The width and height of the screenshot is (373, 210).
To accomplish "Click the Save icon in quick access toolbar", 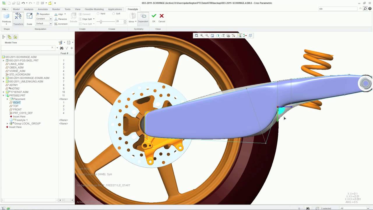I will (x=18, y=3).
